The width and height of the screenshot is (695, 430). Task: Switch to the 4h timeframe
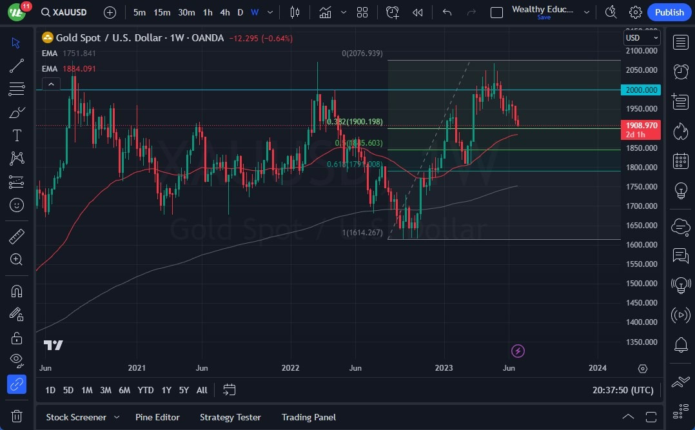point(225,12)
